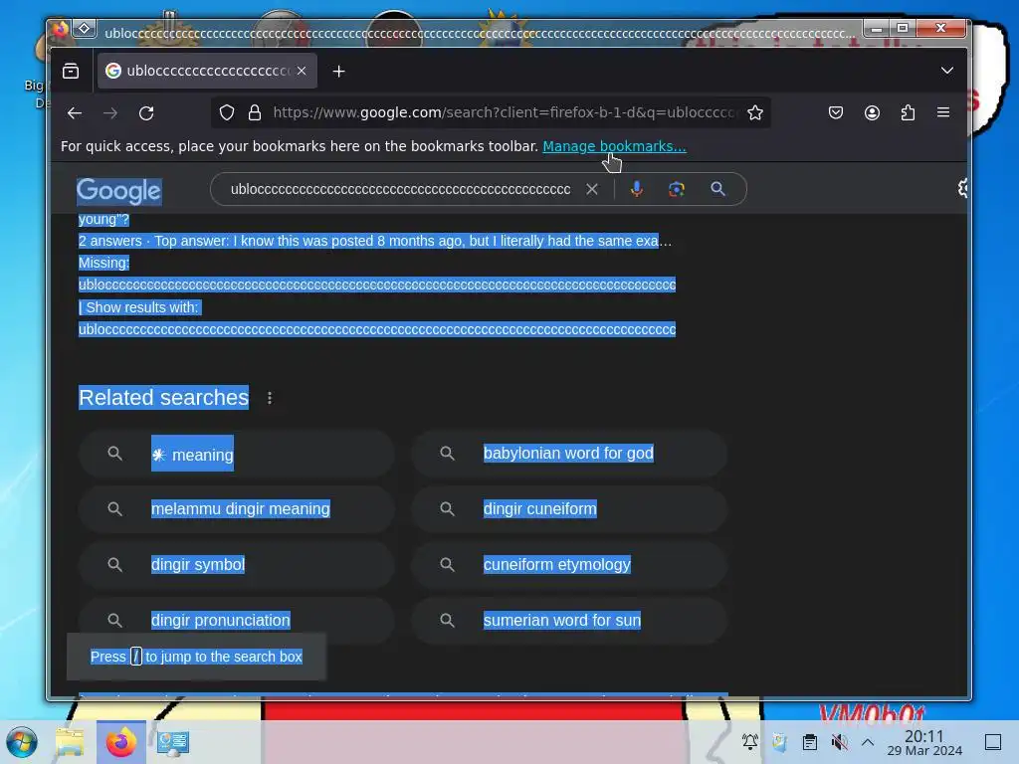This screenshot has width=1019, height=764.
Task: Open Google Lens image search icon
Action: tap(677, 189)
